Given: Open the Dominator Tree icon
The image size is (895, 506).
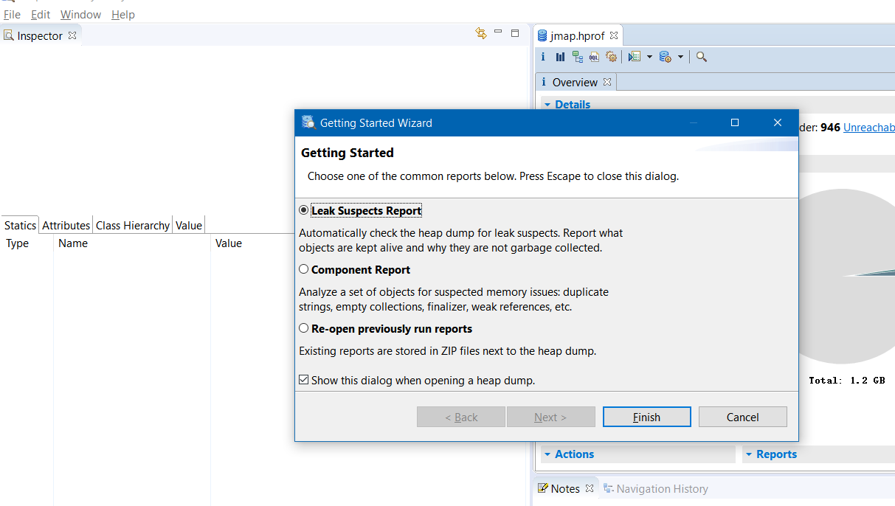Looking at the screenshot, I should click(x=577, y=57).
